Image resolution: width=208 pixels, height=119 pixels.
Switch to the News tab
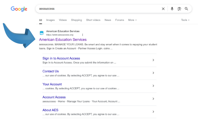click(x=108, y=20)
